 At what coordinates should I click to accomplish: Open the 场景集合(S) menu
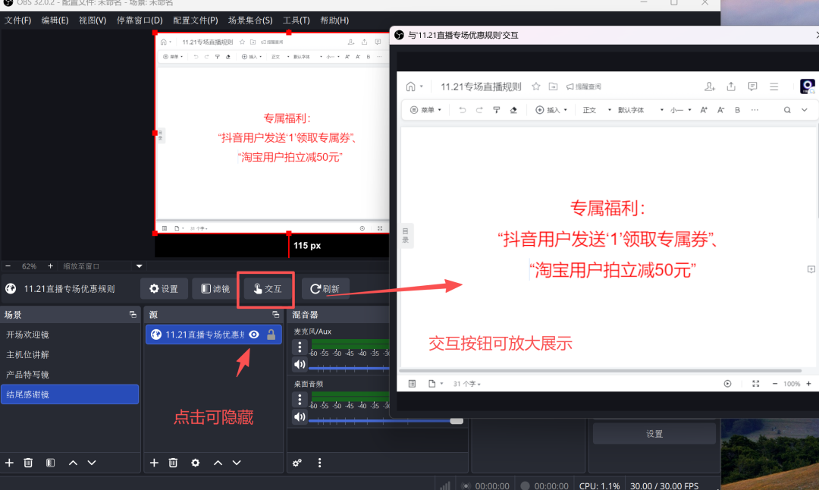point(250,20)
